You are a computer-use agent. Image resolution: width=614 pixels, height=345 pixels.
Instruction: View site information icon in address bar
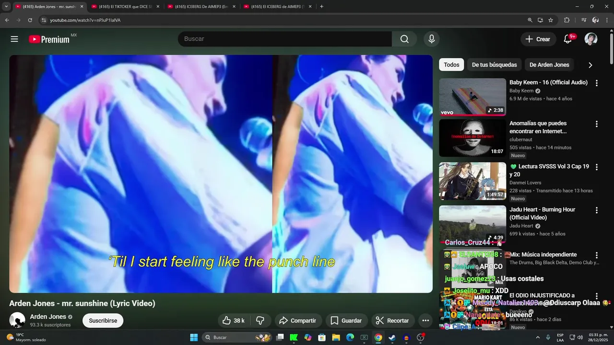pyautogui.click(x=44, y=20)
